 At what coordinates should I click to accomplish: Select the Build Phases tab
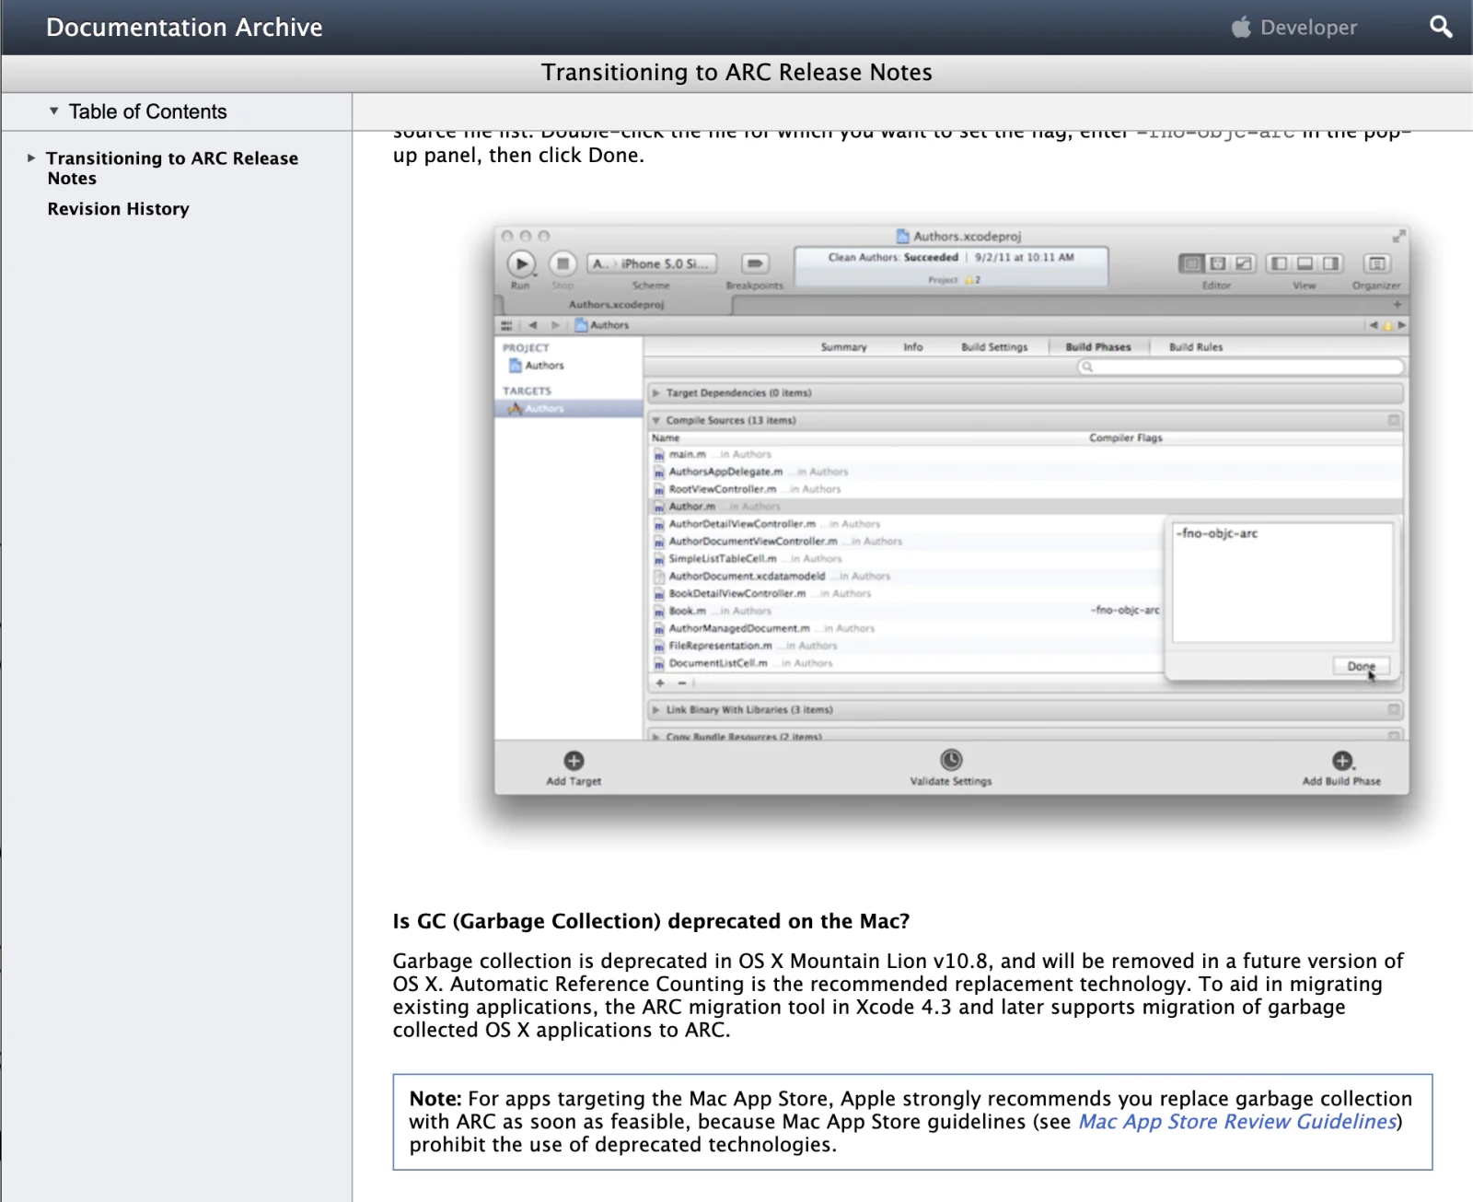pos(1098,347)
